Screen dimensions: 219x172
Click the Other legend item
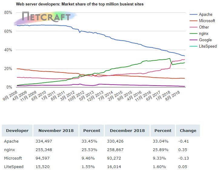point(199,27)
